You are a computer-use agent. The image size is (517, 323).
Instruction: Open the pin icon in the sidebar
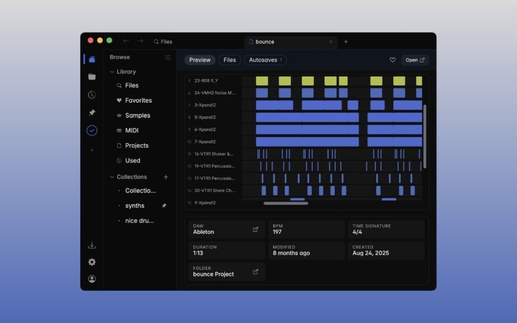click(92, 113)
